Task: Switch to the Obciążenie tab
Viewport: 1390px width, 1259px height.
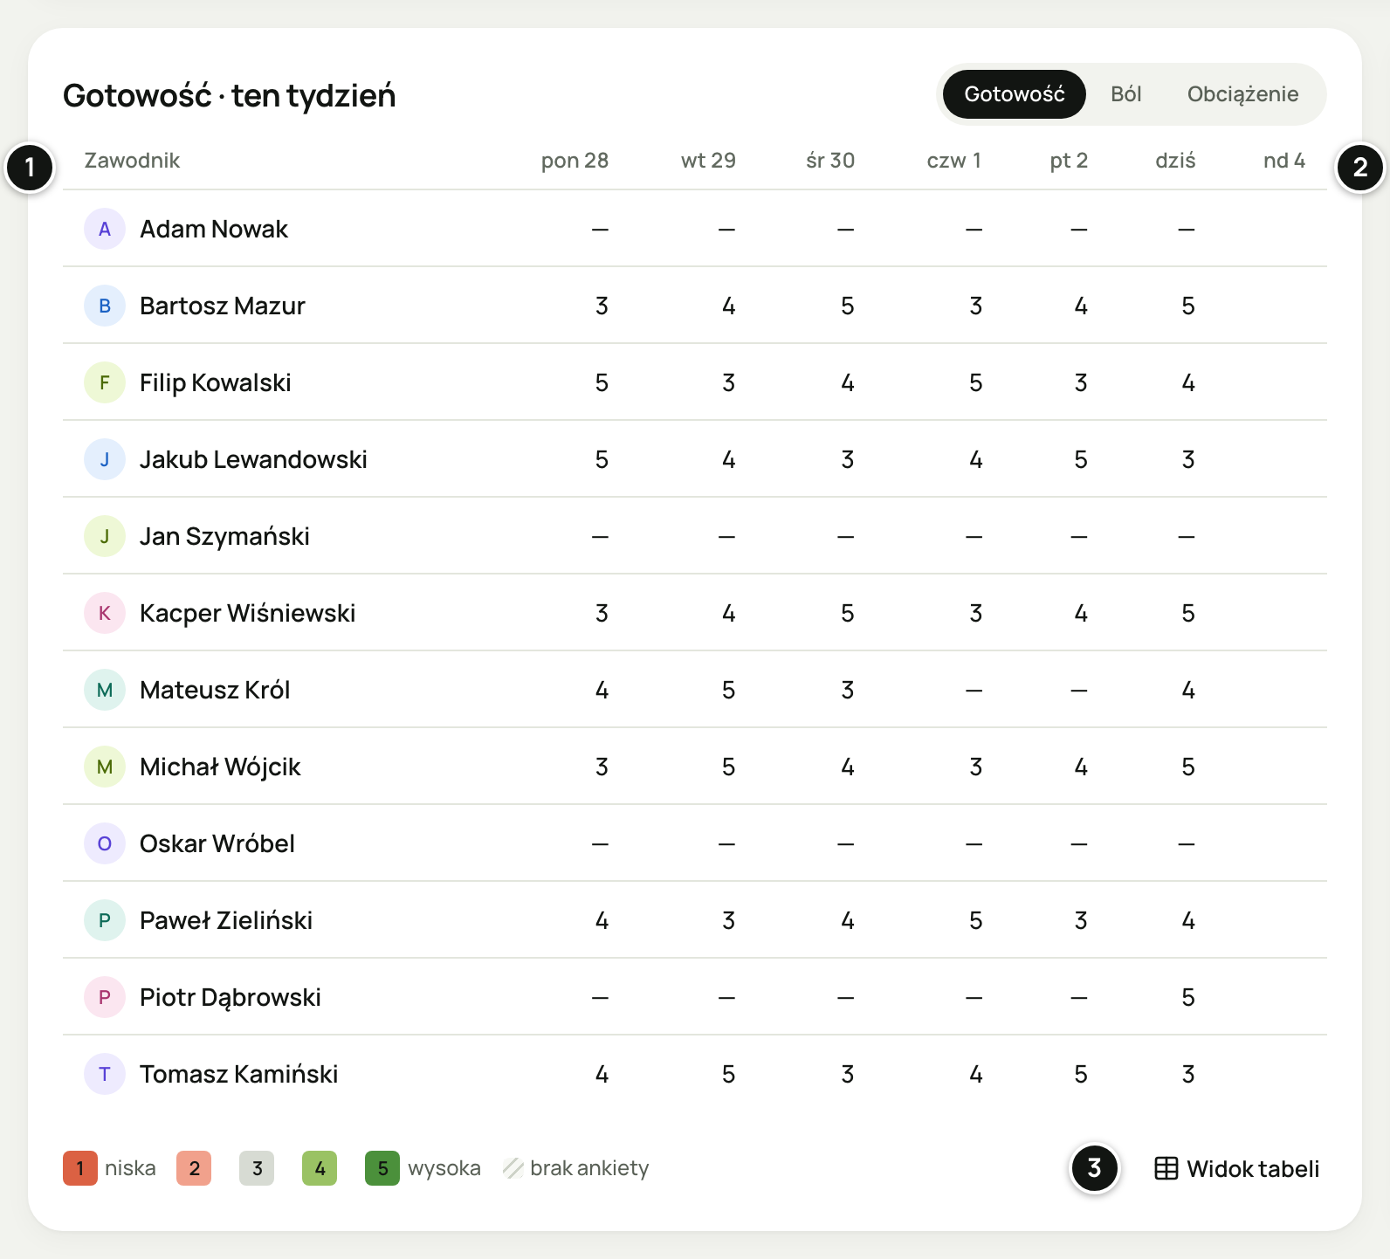Action: [x=1242, y=94]
